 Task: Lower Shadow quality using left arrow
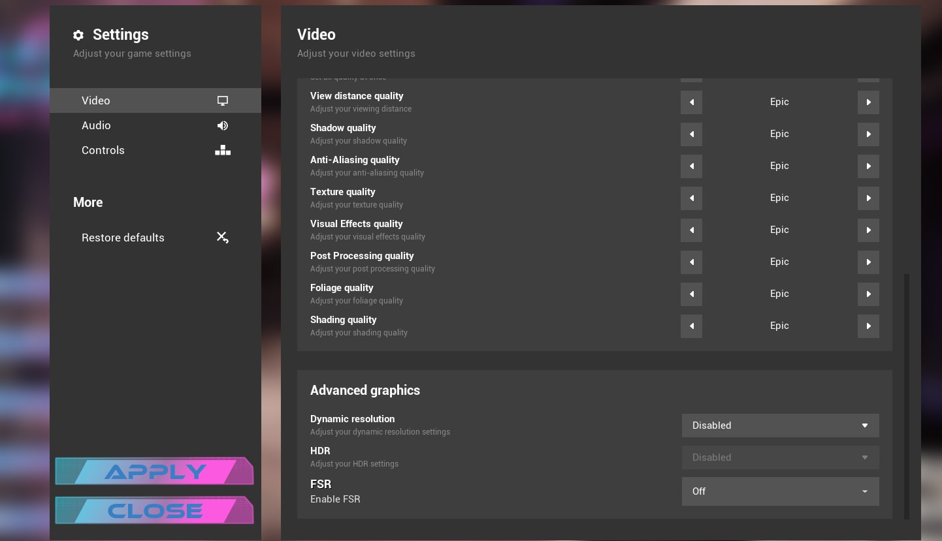[691, 134]
